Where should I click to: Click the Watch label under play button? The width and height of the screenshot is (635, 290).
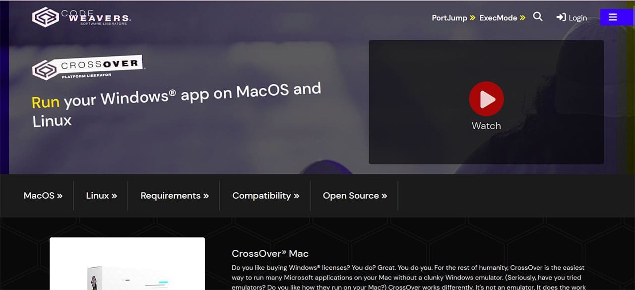click(x=486, y=126)
